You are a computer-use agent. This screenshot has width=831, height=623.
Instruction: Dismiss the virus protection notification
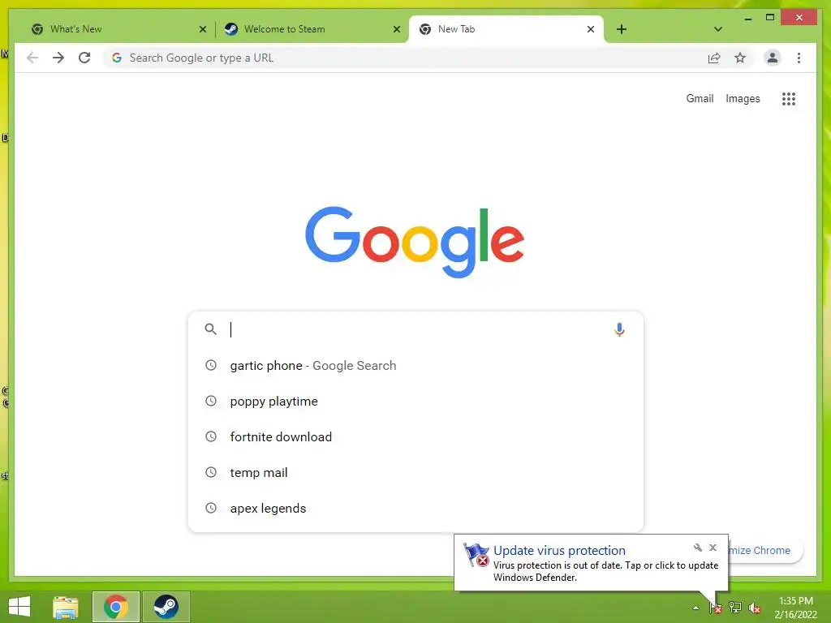click(713, 548)
